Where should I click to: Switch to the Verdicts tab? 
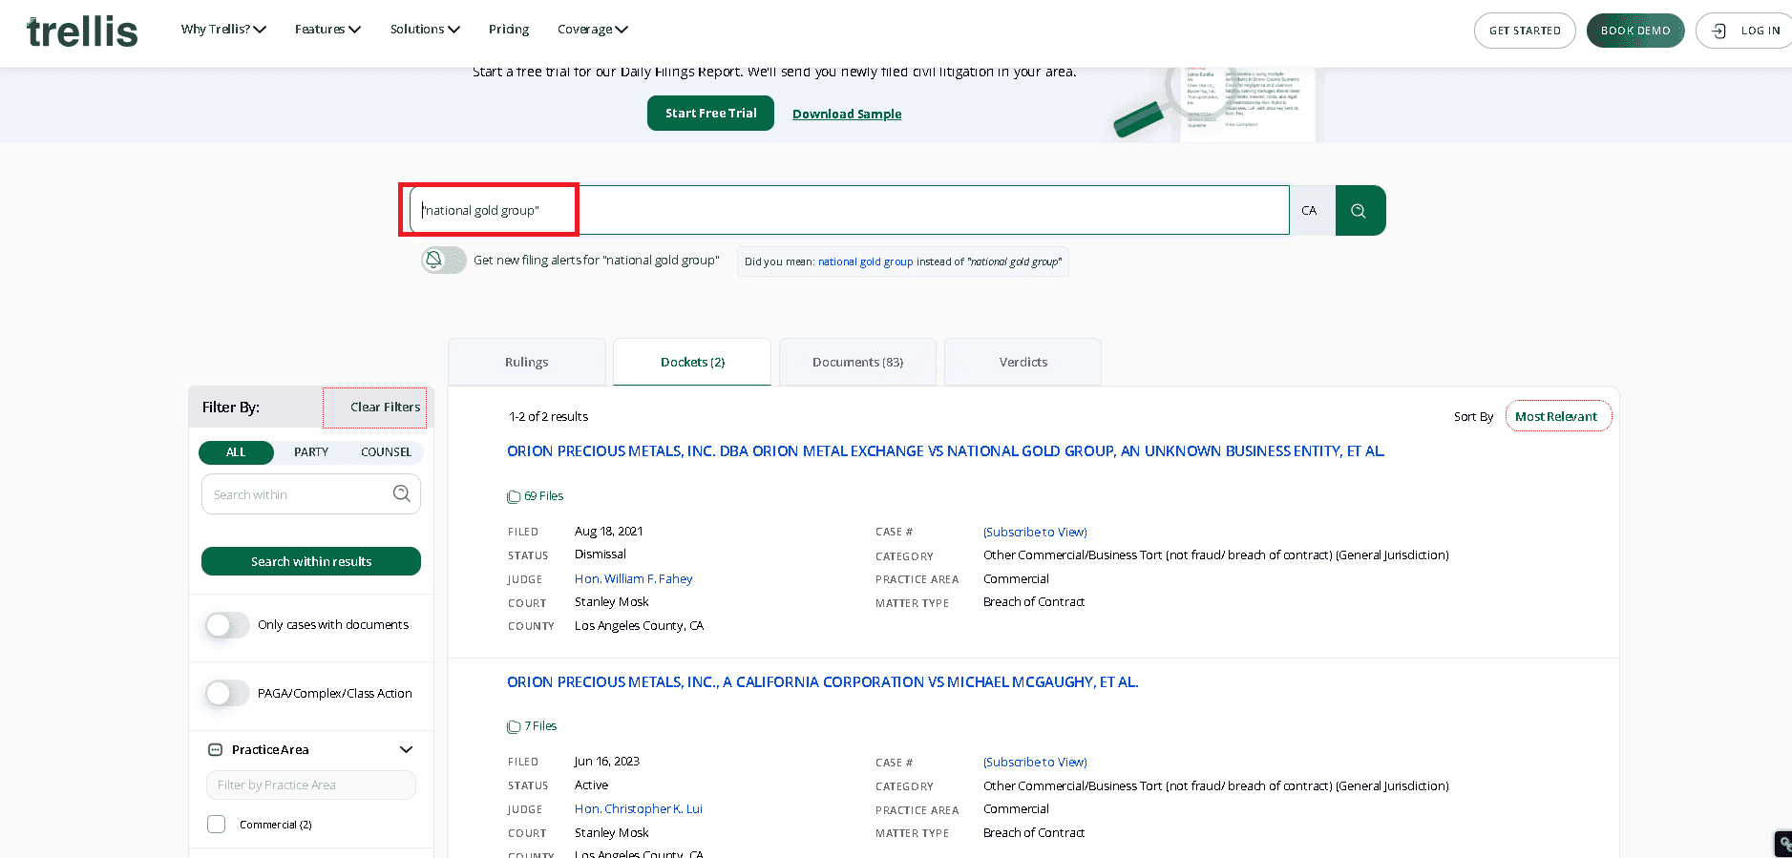(1022, 363)
